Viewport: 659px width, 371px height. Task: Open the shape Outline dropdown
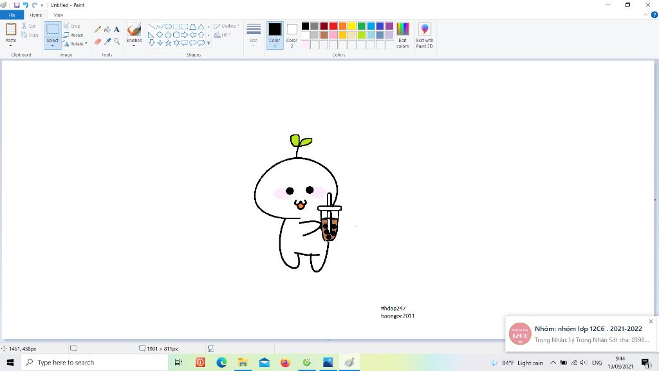point(227,26)
